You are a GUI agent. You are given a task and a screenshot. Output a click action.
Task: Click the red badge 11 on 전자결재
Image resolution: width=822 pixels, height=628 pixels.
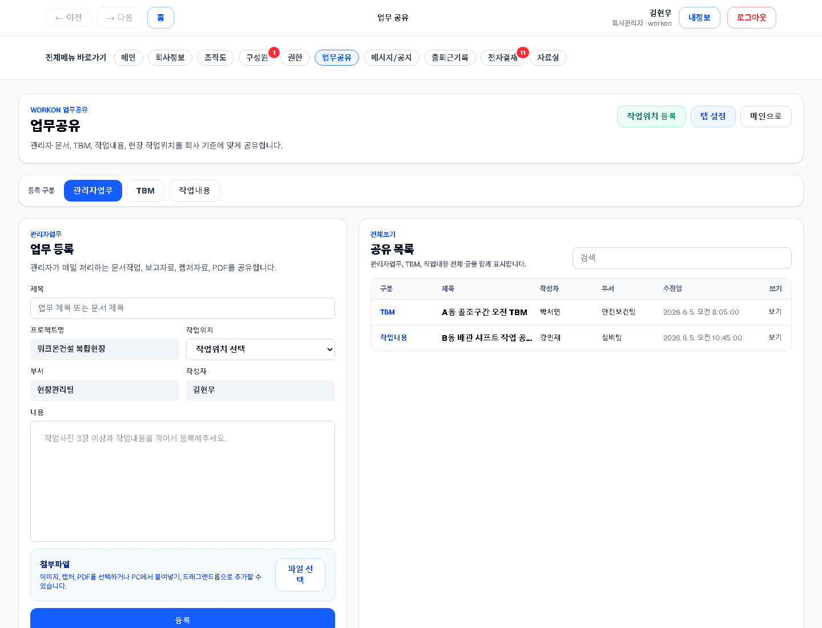(x=523, y=53)
